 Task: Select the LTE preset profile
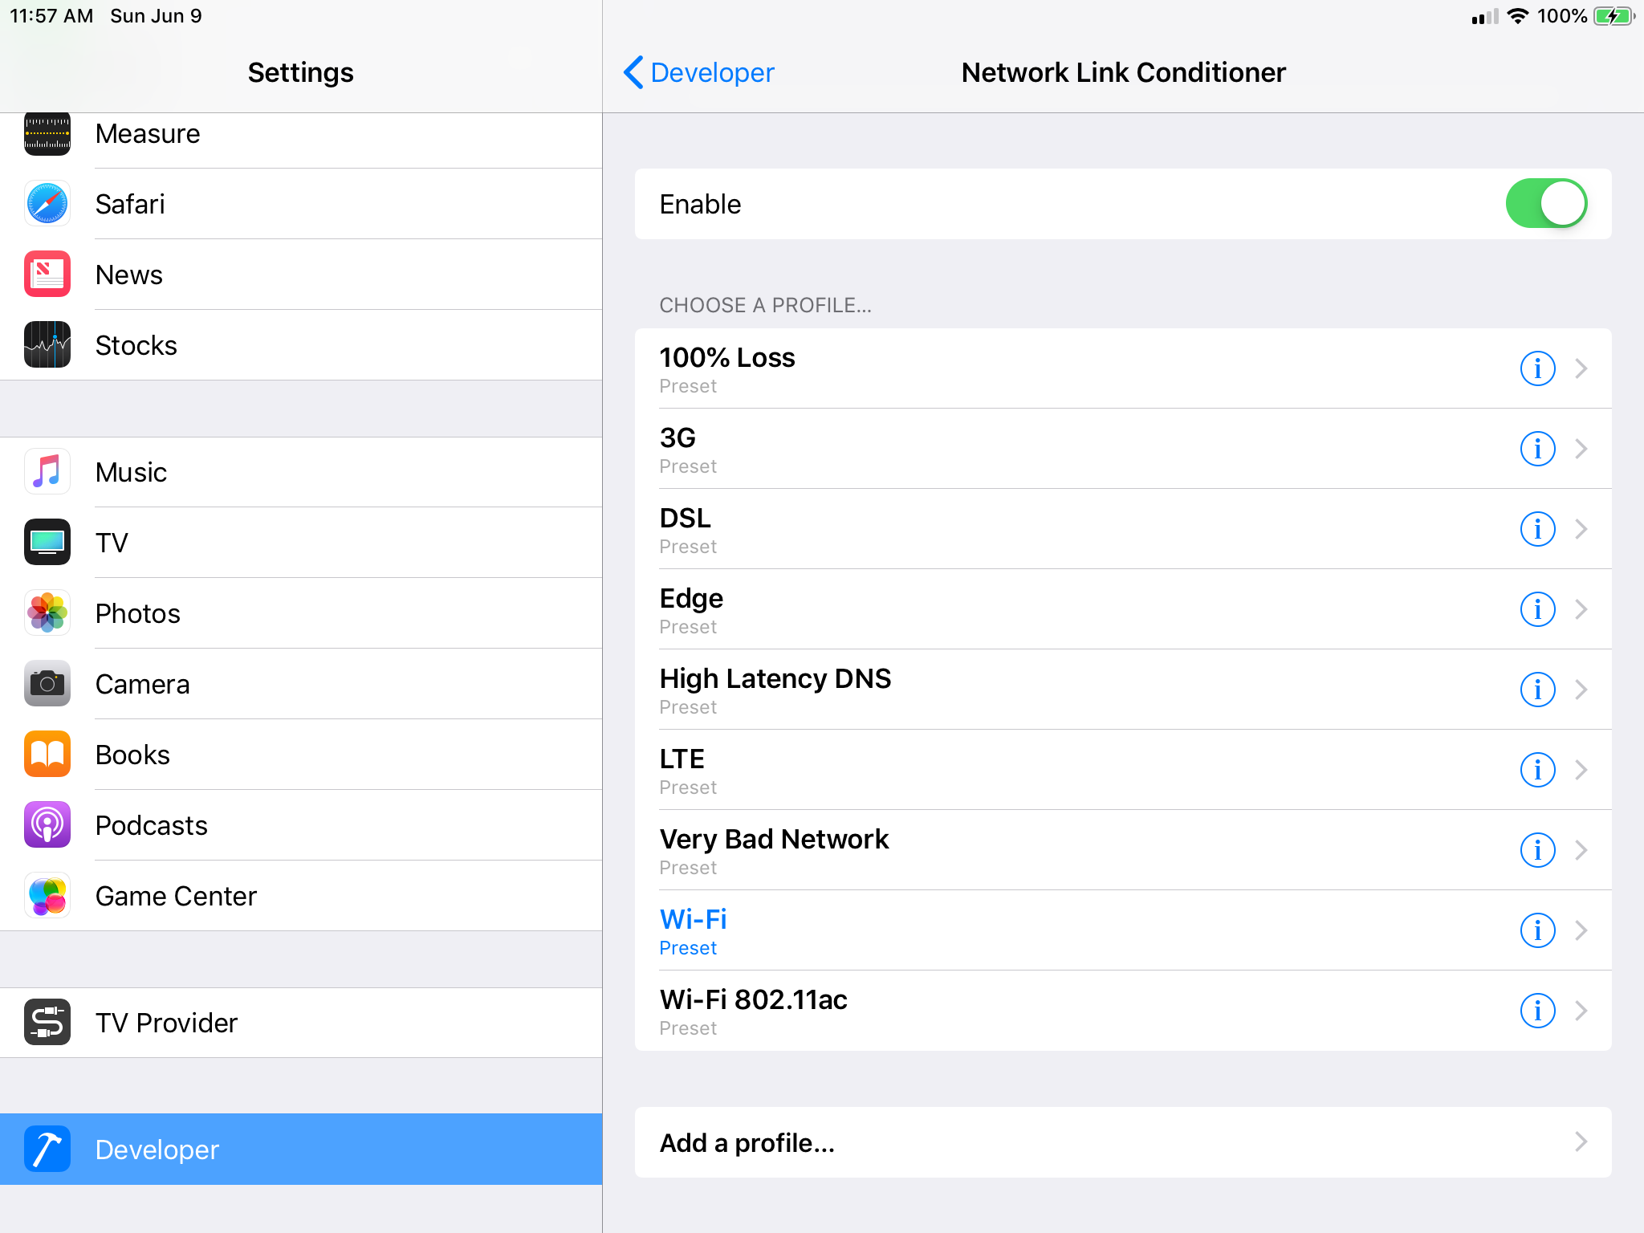point(1123,770)
